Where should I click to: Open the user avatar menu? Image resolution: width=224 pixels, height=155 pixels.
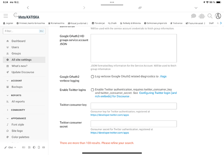tap(218, 16)
